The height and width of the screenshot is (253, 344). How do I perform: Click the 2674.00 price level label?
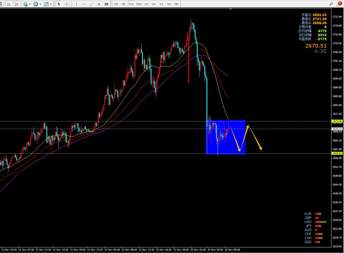pyautogui.click(x=337, y=121)
